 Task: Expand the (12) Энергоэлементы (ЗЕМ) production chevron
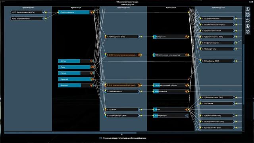12,12
